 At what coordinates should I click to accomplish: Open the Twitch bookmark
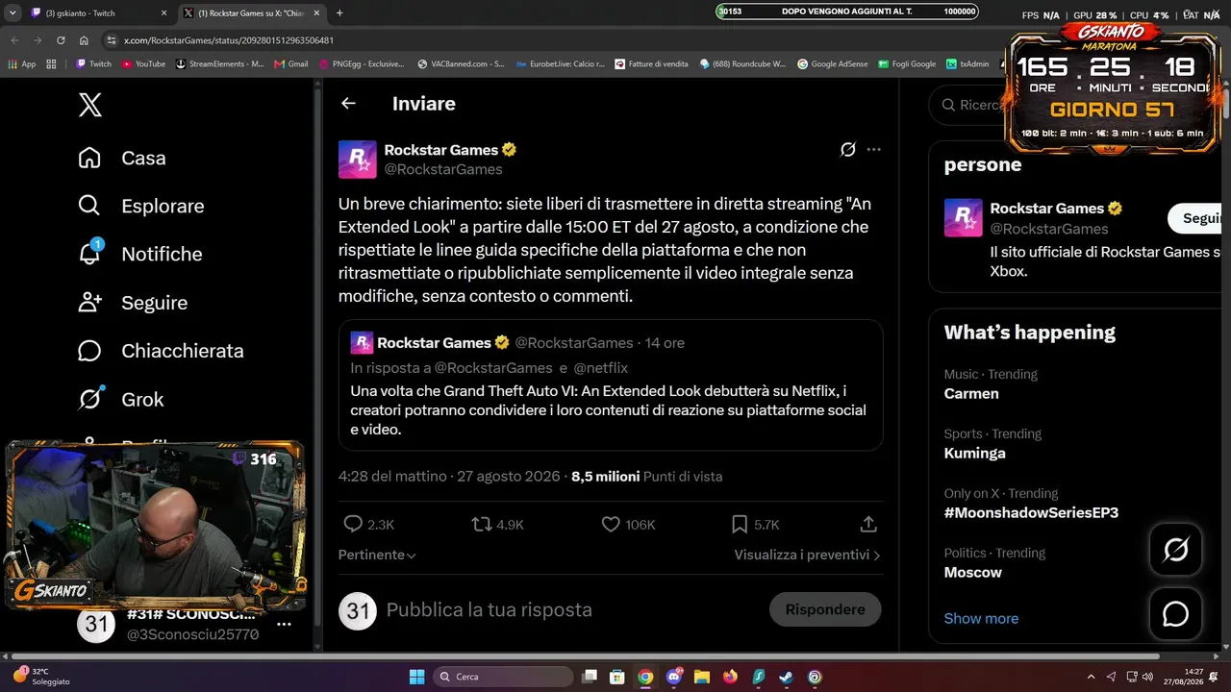click(94, 64)
